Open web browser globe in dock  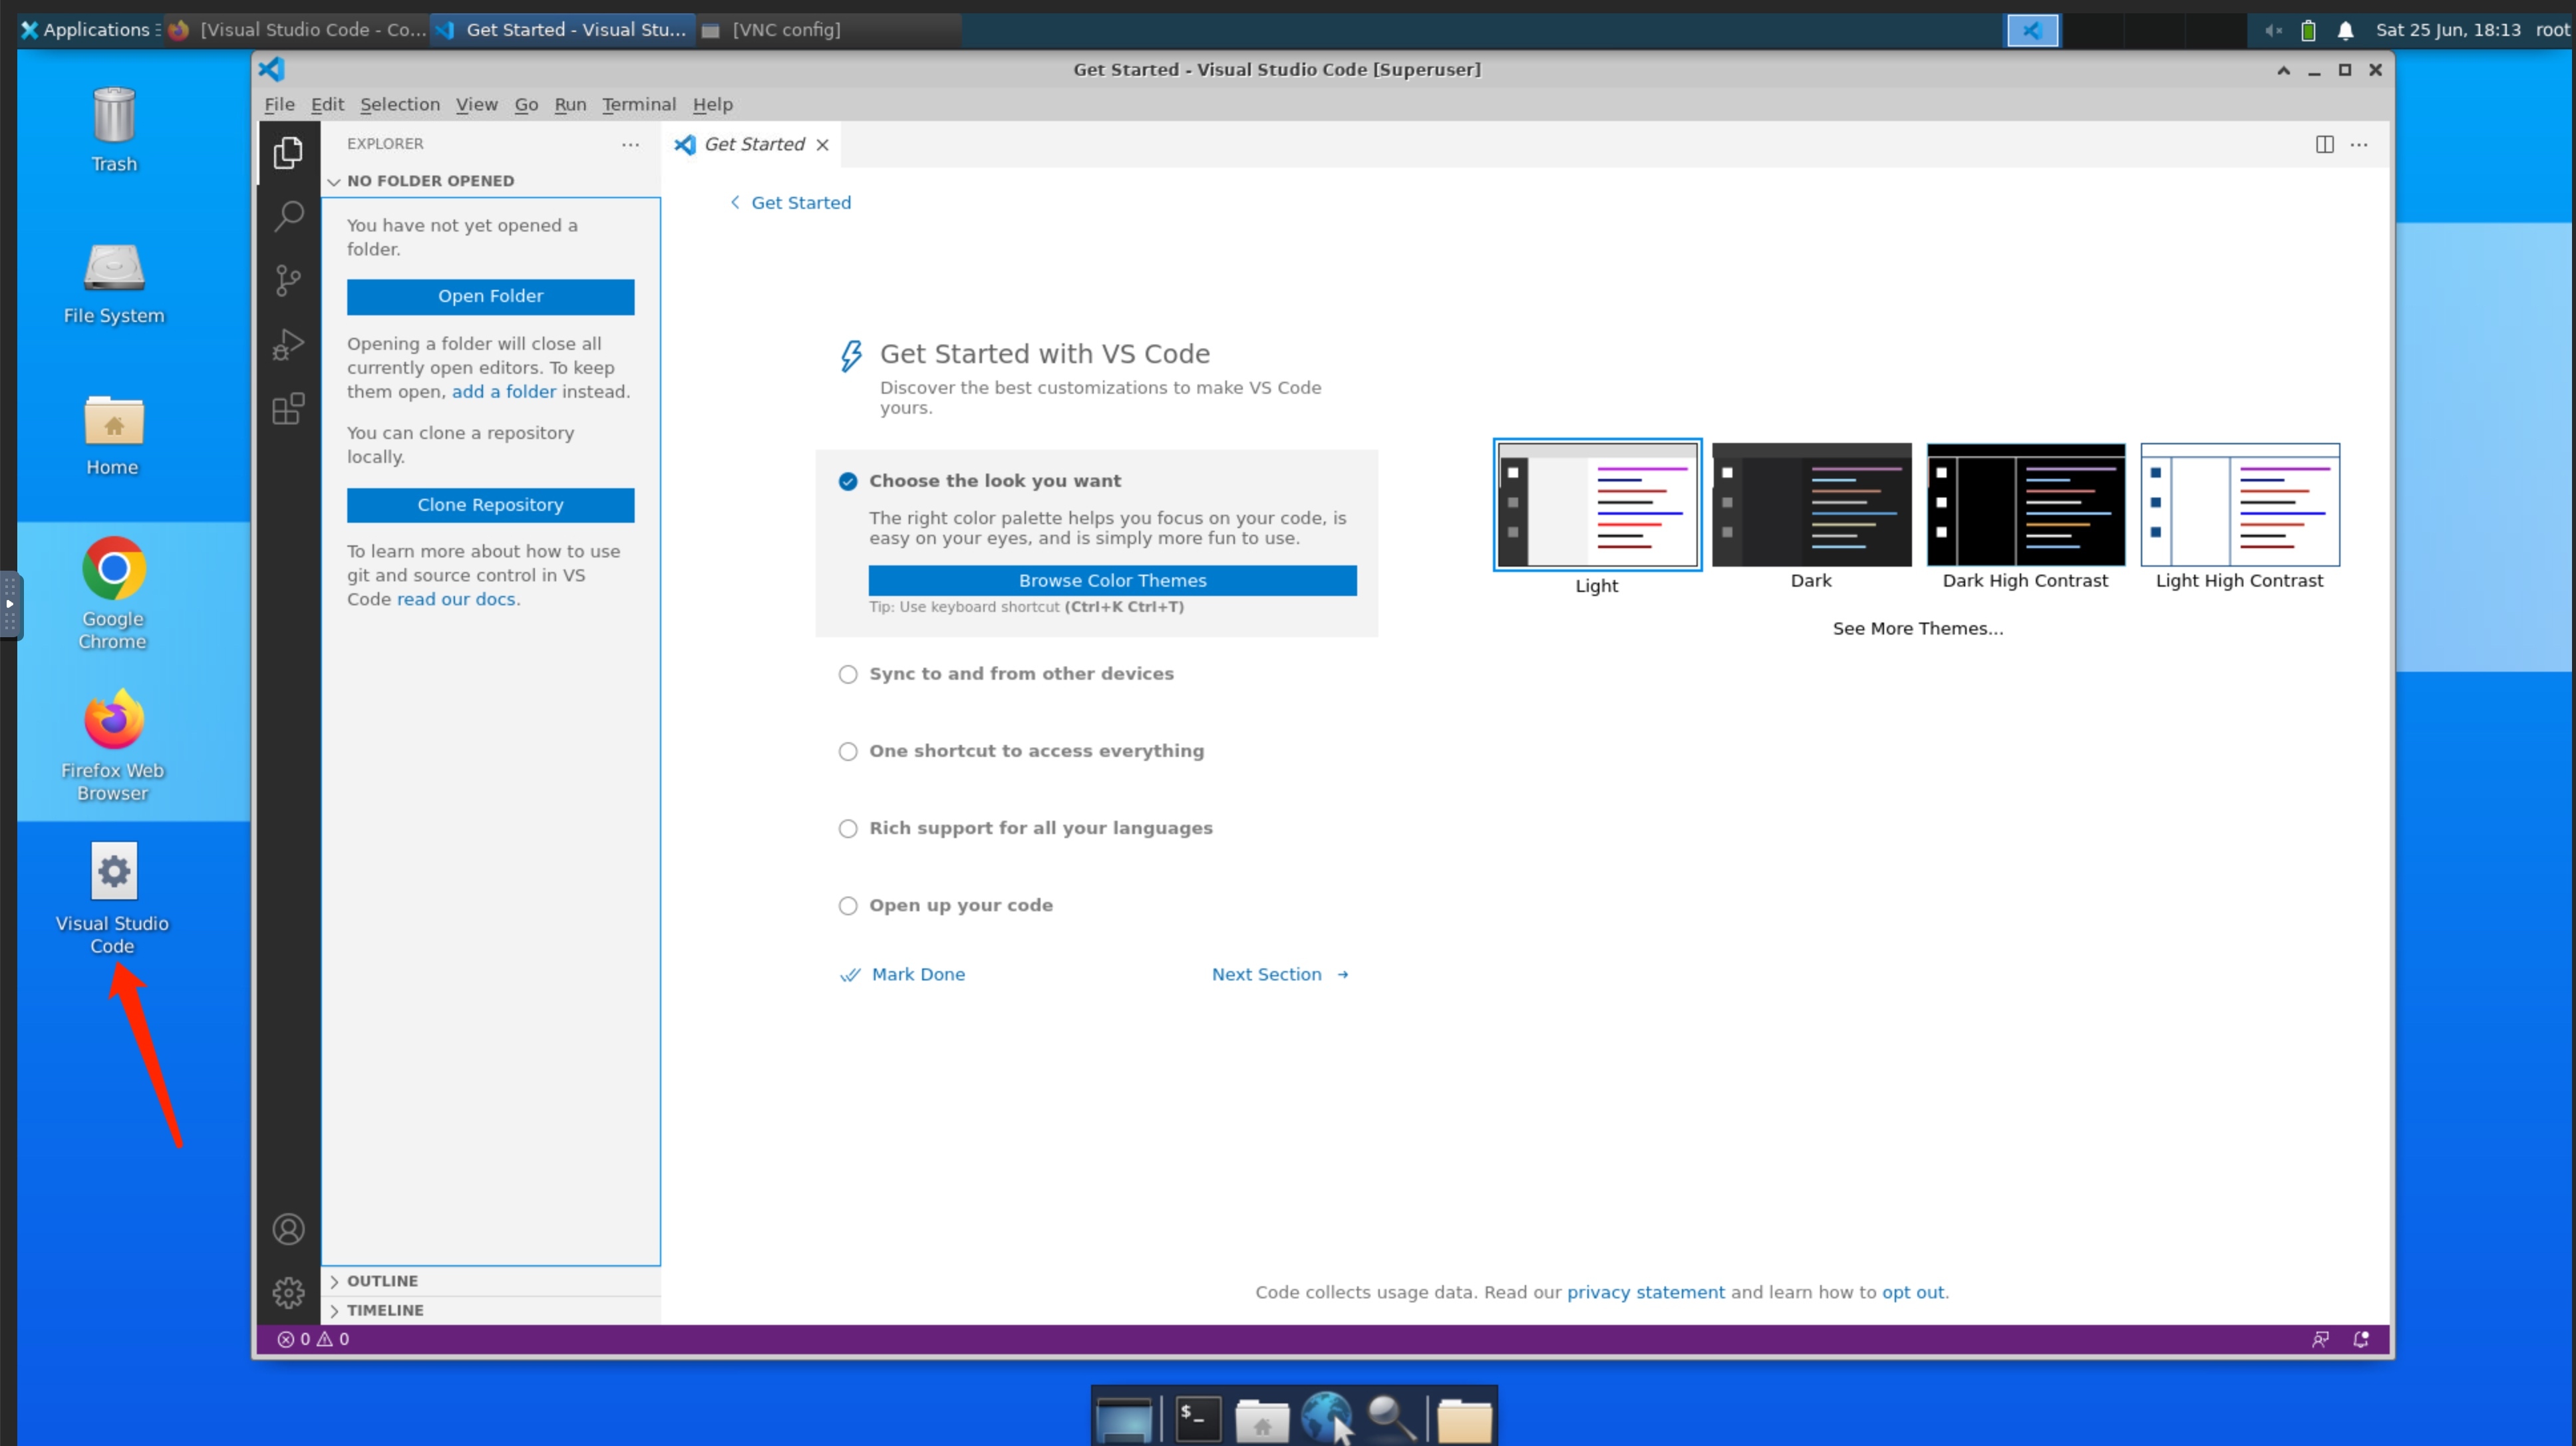pos(1328,1418)
